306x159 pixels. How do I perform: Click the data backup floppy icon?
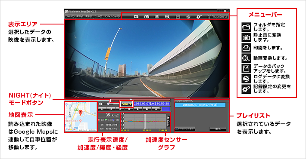178,17
